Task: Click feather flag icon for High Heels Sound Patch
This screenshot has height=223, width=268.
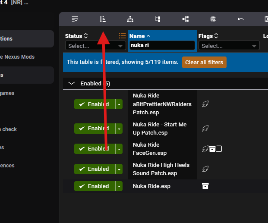Action: 205,169
